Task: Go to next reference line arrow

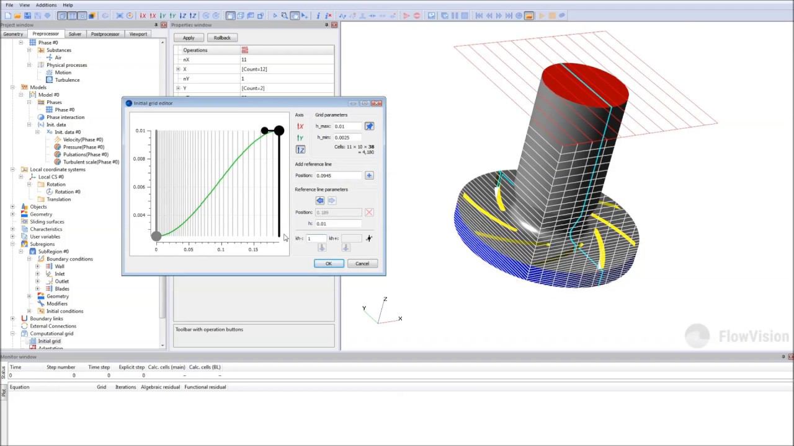Action: pyautogui.click(x=331, y=201)
